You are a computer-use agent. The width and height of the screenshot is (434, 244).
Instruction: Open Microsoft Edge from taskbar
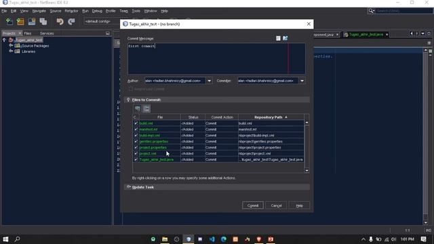click(x=224, y=239)
